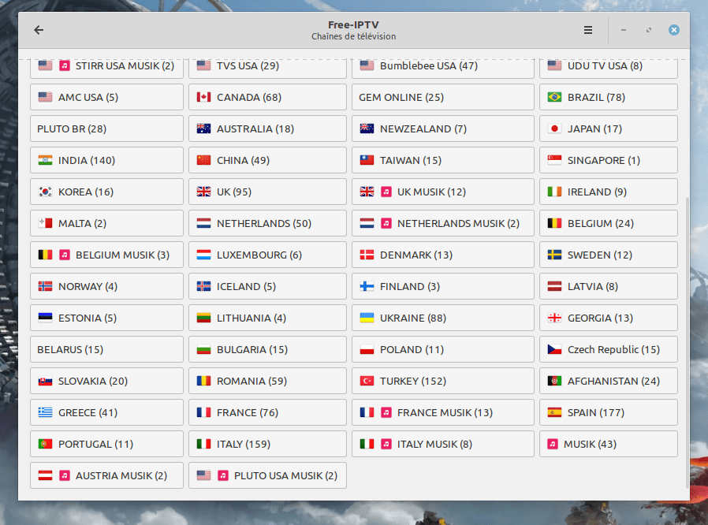Click the BELGIUM MUSIK music note icon
The width and height of the screenshot is (708, 525).
[x=65, y=255]
